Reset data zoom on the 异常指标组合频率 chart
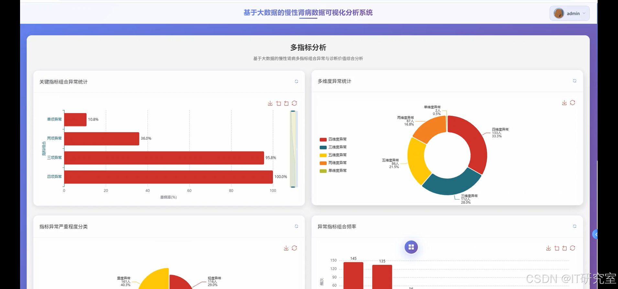 565,248
